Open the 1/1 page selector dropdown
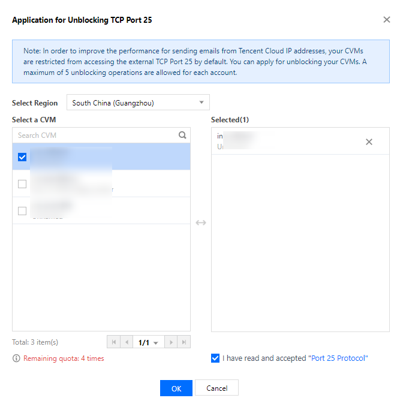This screenshot has width=400, height=407. [148, 342]
